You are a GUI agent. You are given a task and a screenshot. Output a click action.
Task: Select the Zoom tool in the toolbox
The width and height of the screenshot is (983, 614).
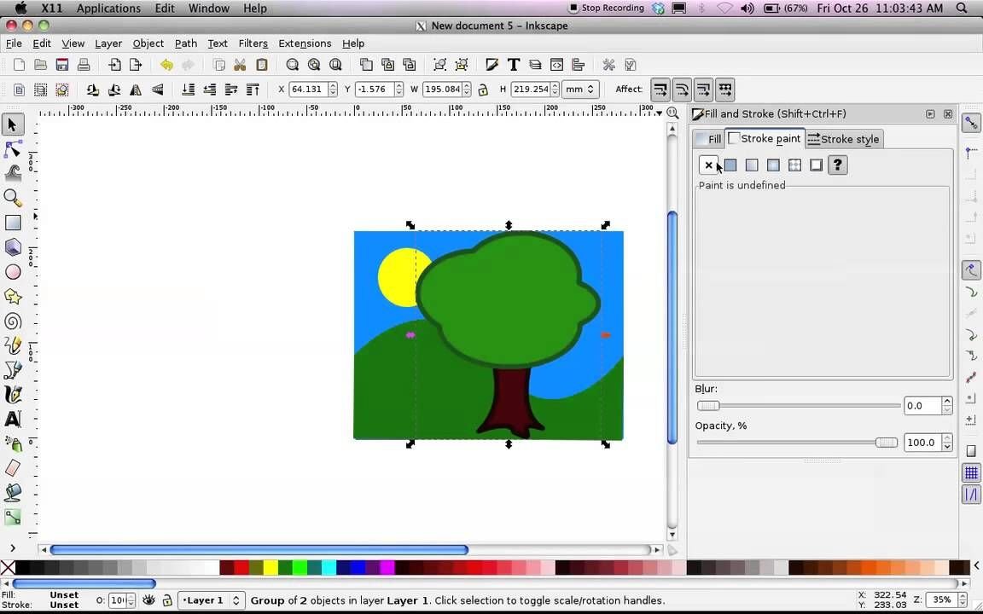(13, 198)
